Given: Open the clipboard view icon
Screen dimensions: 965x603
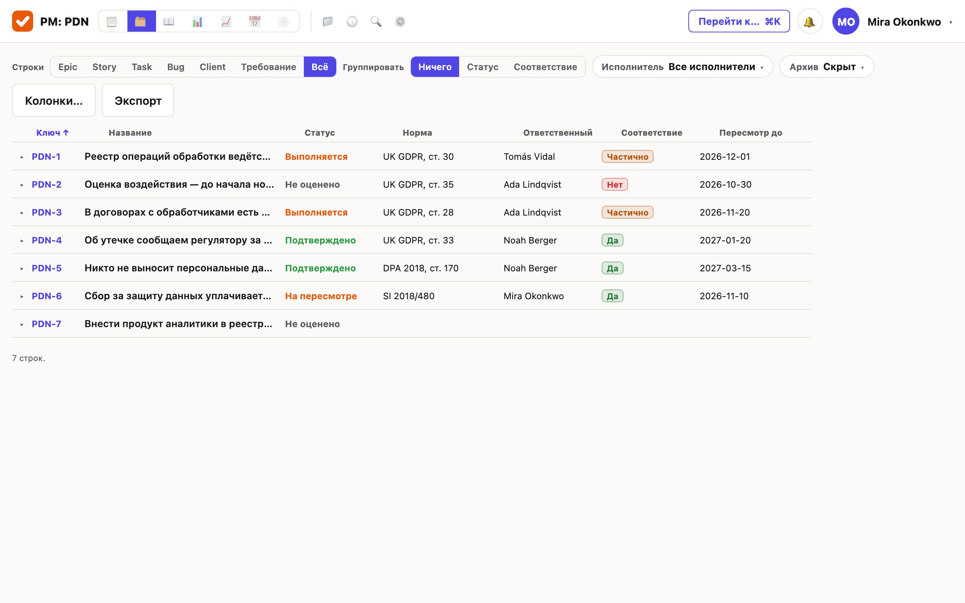Looking at the screenshot, I should [x=112, y=21].
